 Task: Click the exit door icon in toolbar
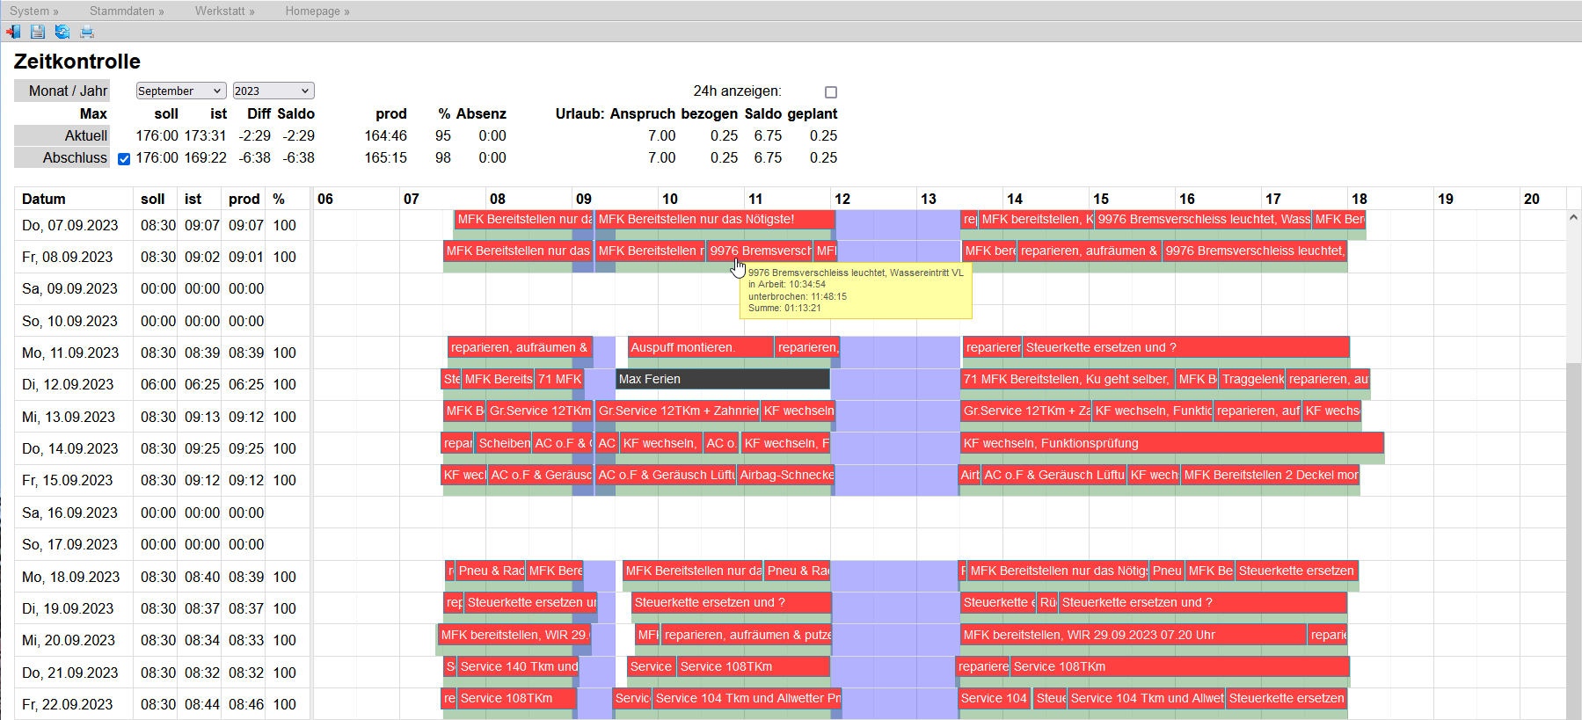click(x=13, y=32)
